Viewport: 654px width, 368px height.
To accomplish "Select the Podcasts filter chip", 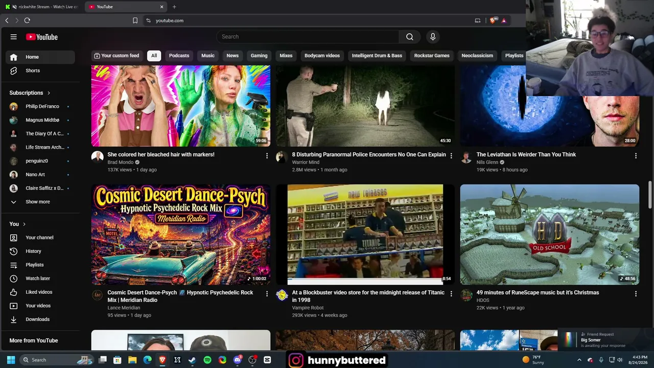I will click(x=179, y=55).
